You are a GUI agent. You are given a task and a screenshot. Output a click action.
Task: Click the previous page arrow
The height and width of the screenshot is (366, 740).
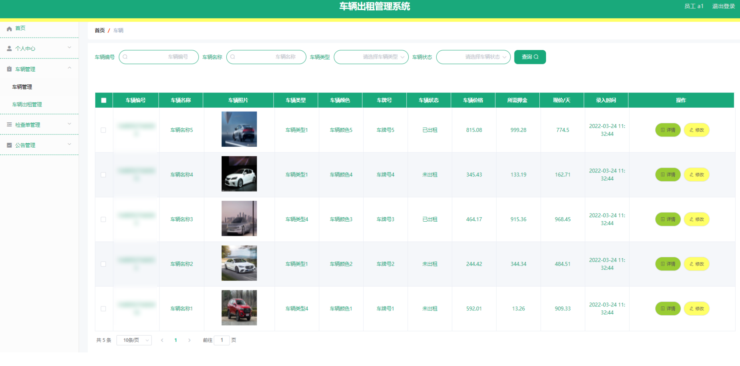(162, 340)
